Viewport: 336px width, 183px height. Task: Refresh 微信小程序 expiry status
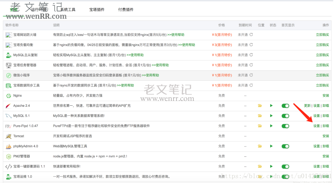(x=251, y=75)
